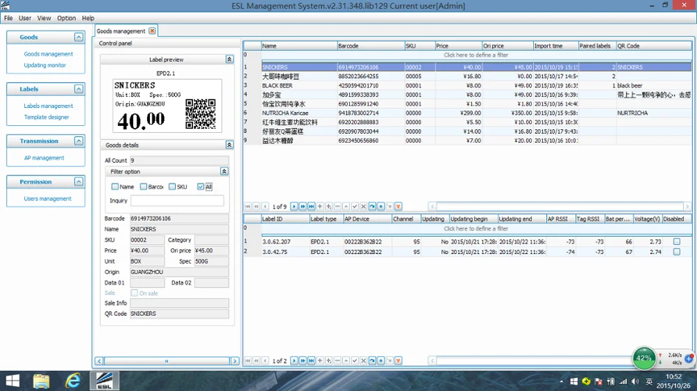697x391 pixels.
Task: Check the Name filter option
Action: [115, 187]
